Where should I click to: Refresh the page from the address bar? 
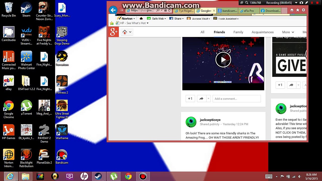point(169,11)
